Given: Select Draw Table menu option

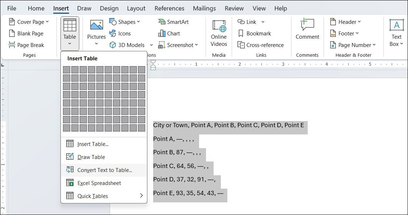Looking at the screenshot, I should point(104,157).
